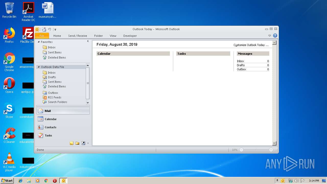Collapse the Outlook Data File tree
Image resolution: width=327 pixels, height=184 pixels.
pos(39,67)
